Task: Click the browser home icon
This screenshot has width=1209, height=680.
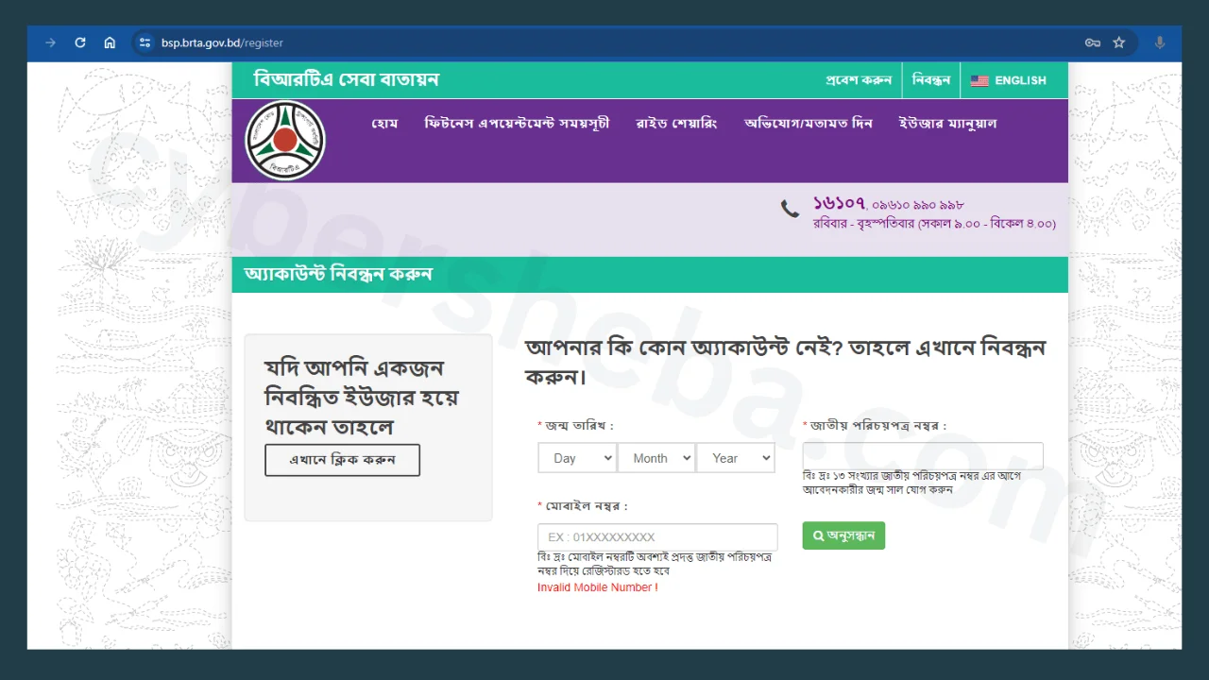Action: coord(110,42)
